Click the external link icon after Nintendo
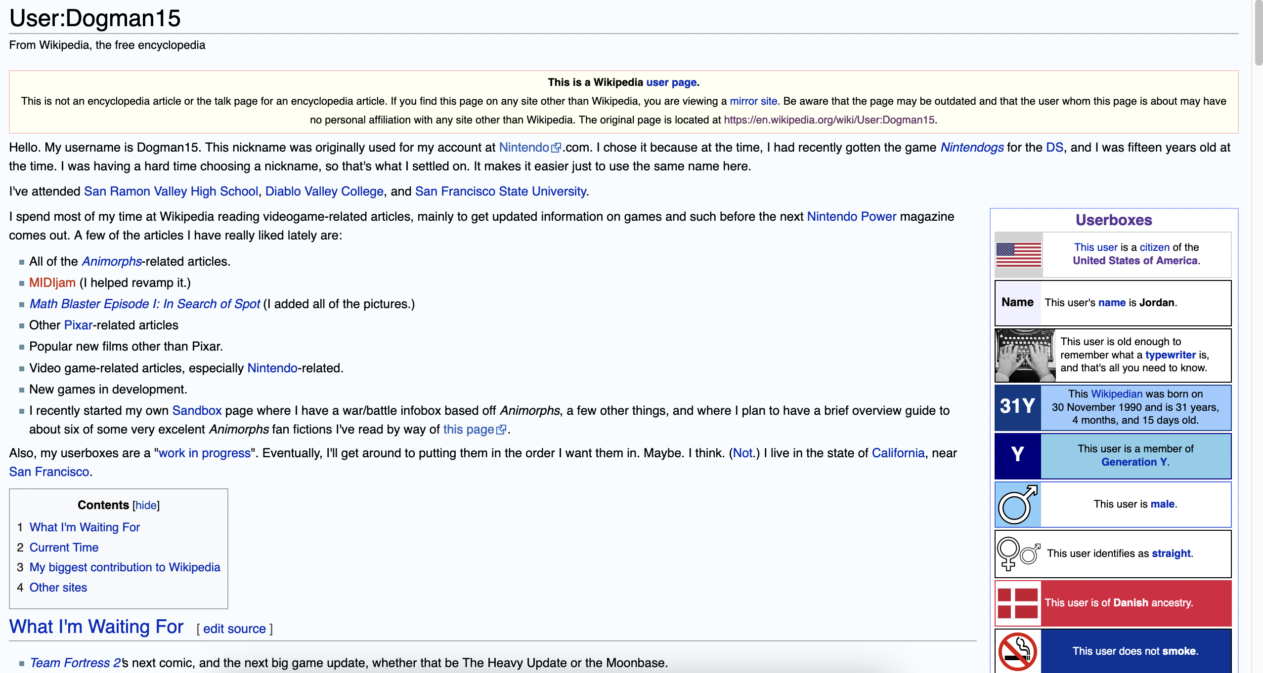 pos(556,148)
